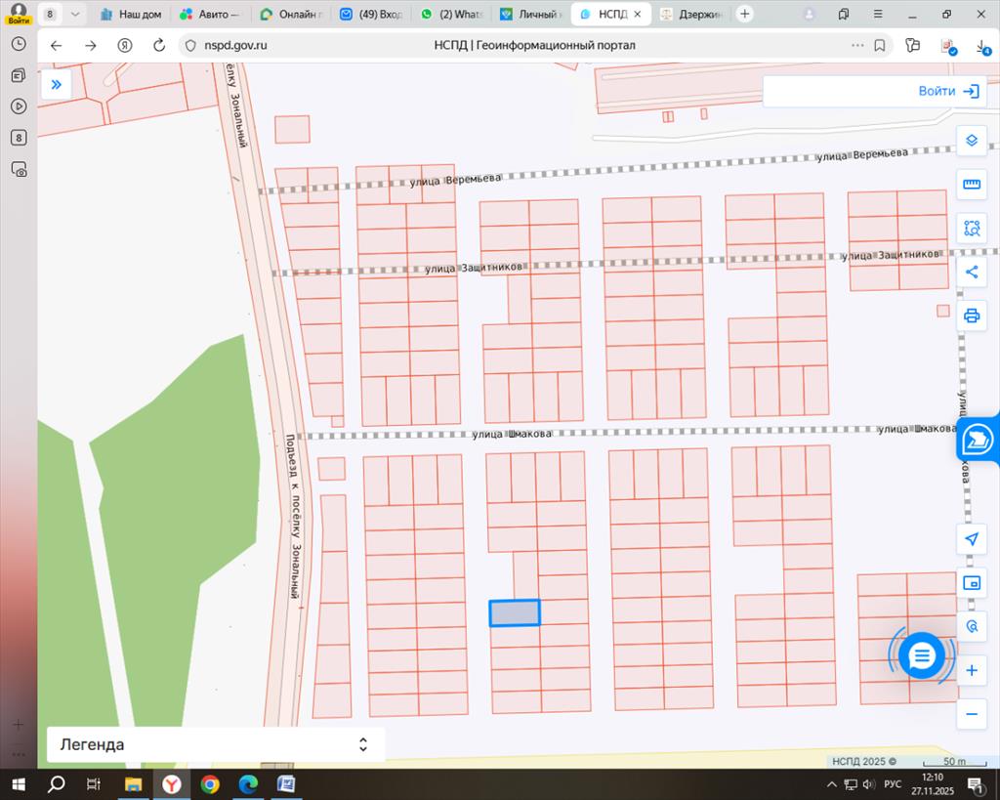Select the ruler measurement tool
This screenshot has height=800, width=1000.
click(971, 185)
